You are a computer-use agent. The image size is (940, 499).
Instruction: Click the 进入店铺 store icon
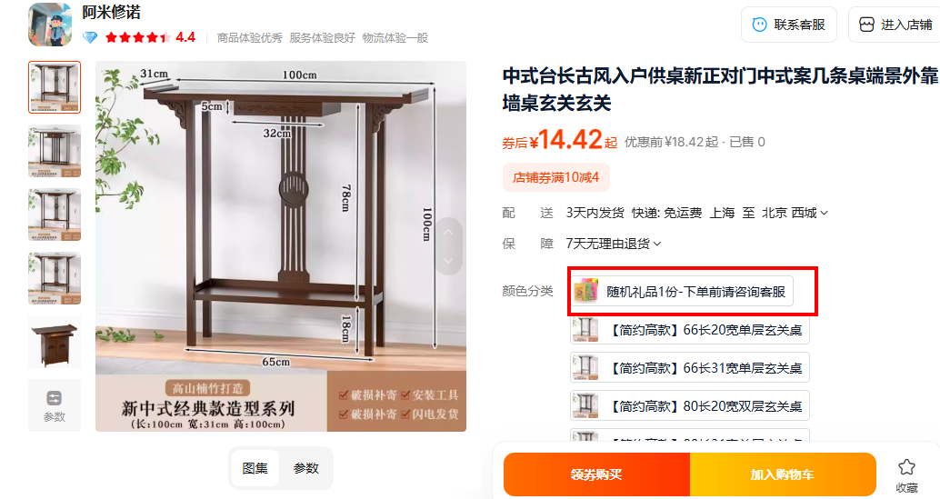pos(866,25)
